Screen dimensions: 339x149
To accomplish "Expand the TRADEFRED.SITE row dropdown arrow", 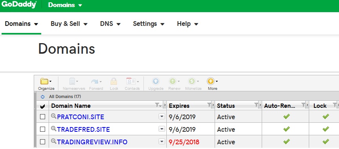I will click(x=162, y=129).
